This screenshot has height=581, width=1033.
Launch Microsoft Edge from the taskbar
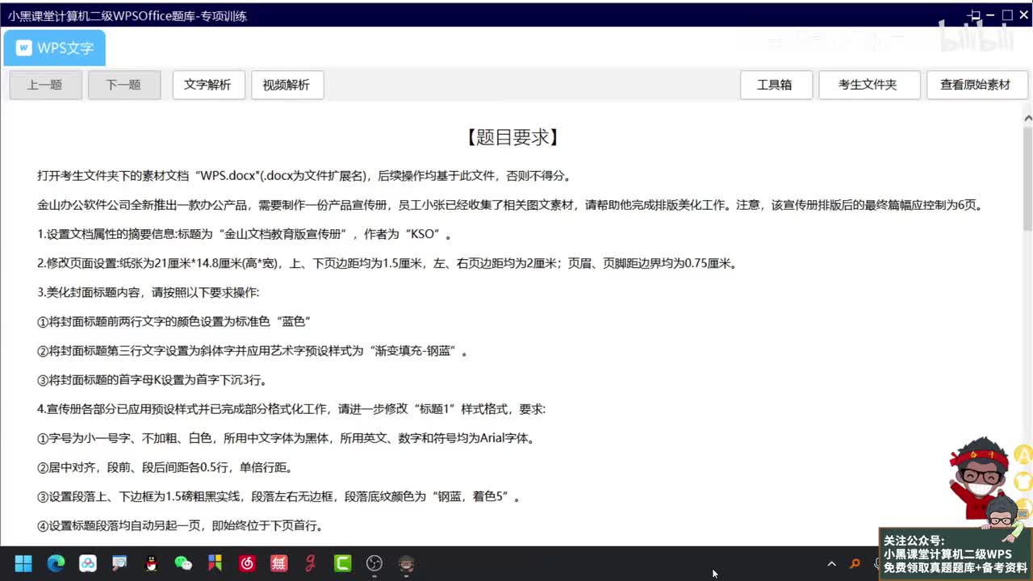tap(56, 563)
